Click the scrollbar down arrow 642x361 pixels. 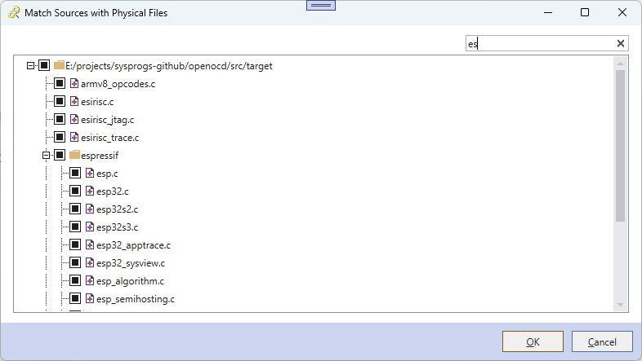[x=620, y=305]
